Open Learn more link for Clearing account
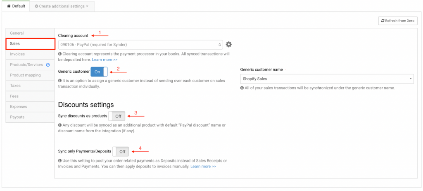The image size is (423, 191). 105,60
